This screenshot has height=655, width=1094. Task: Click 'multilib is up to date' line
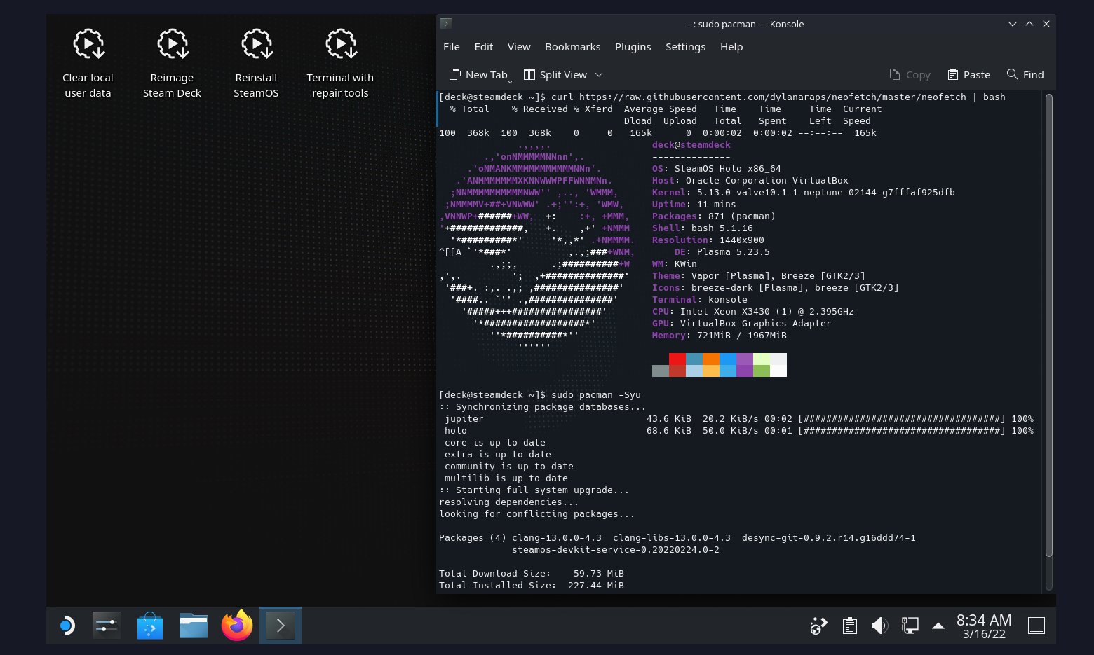(506, 478)
